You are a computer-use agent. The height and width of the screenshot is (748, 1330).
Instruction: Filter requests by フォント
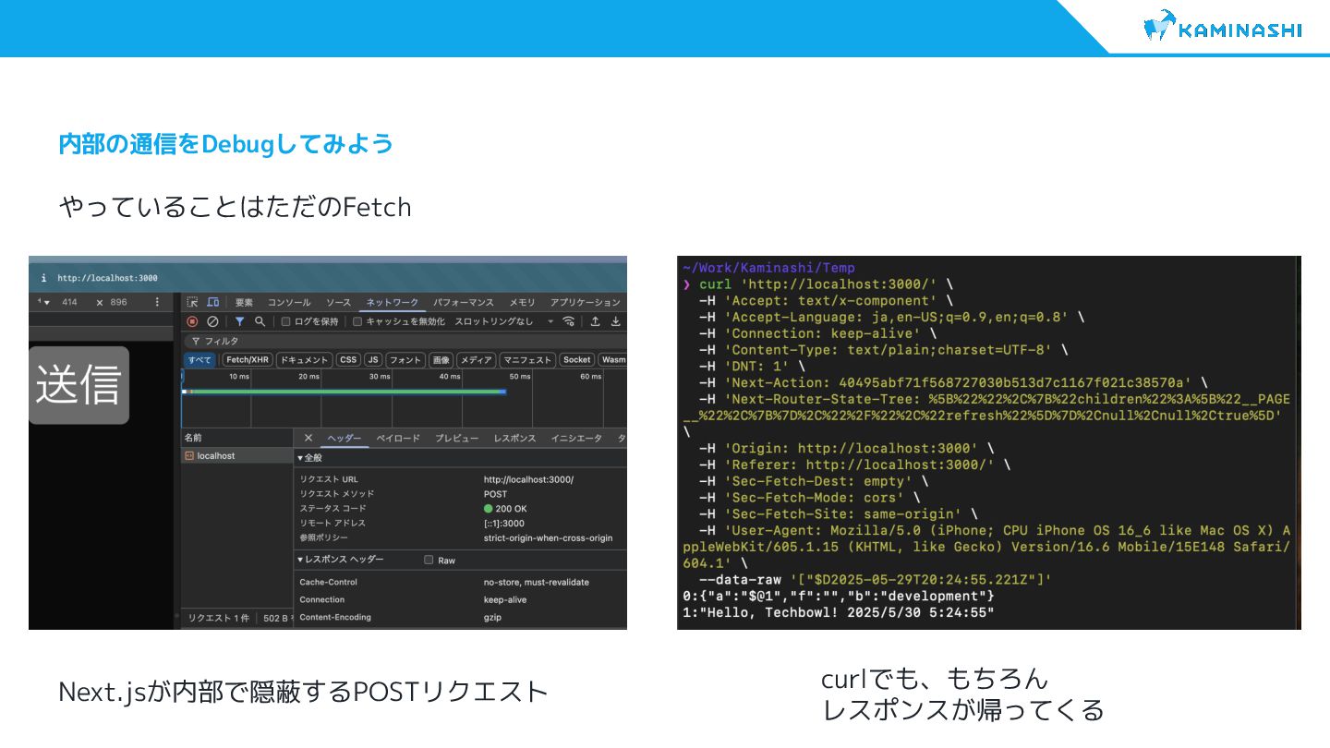point(405,360)
